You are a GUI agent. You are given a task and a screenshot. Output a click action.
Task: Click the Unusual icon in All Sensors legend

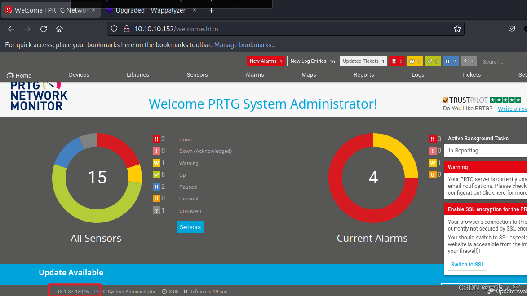156,199
